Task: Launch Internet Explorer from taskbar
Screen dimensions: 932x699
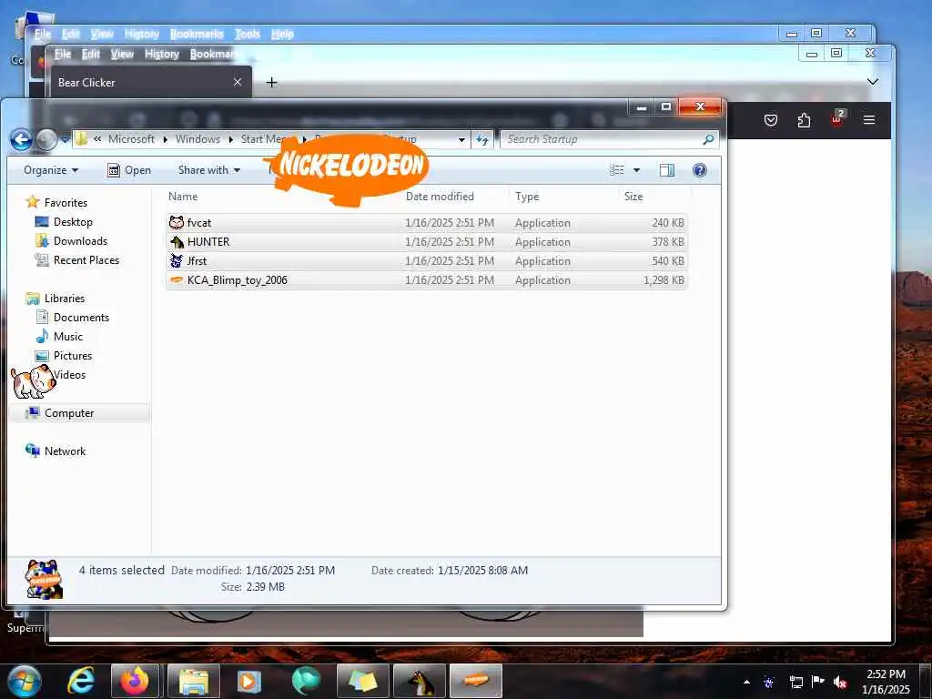Action: point(81,681)
